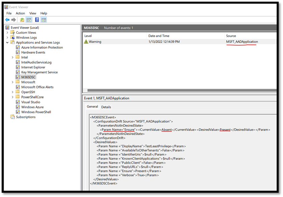This screenshot has width=283, height=197.
Task: Click the Verbose True line
Action: point(127,175)
